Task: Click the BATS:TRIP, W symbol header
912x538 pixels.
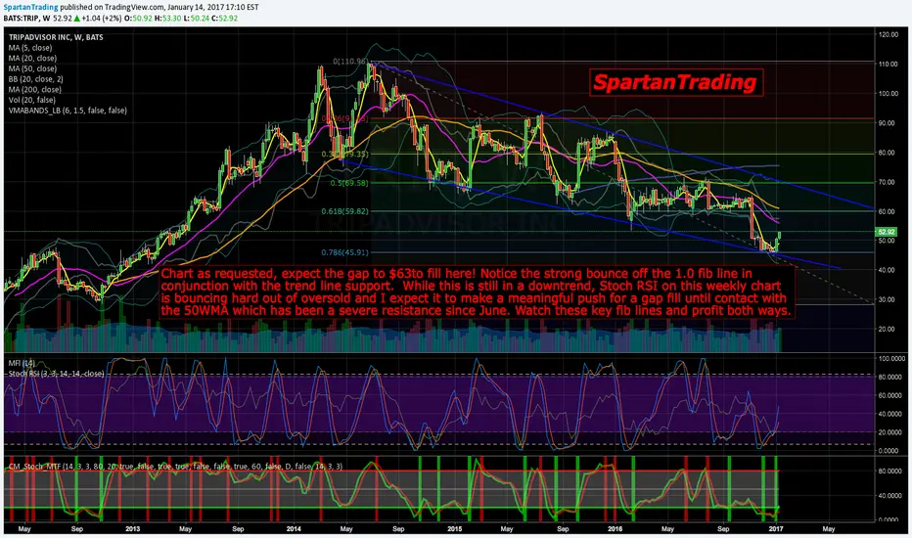Action: [x=26, y=18]
